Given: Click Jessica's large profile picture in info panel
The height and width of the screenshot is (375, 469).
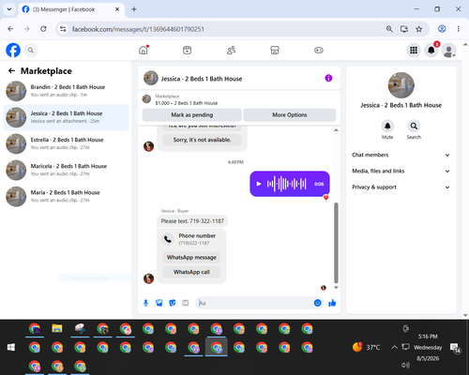Looking at the screenshot, I should coord(401,85).
